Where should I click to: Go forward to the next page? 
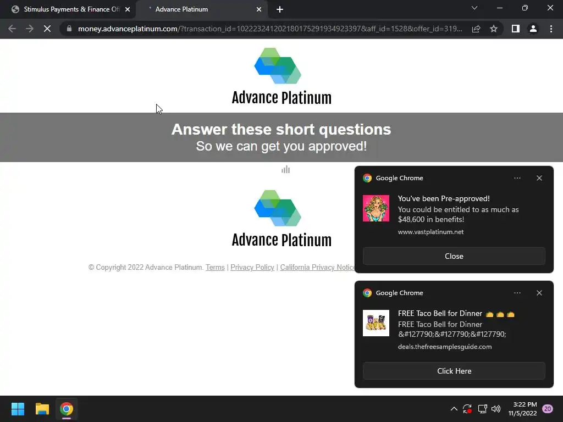click(30, 29)
